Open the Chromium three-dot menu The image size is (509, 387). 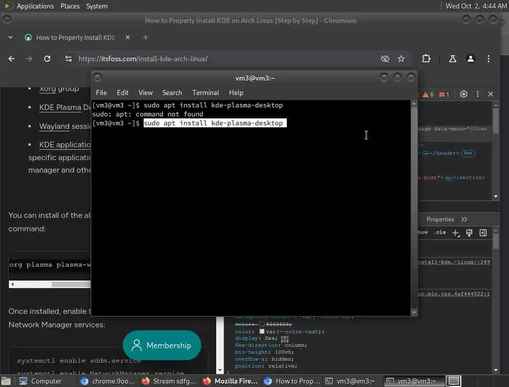(489, 59)
